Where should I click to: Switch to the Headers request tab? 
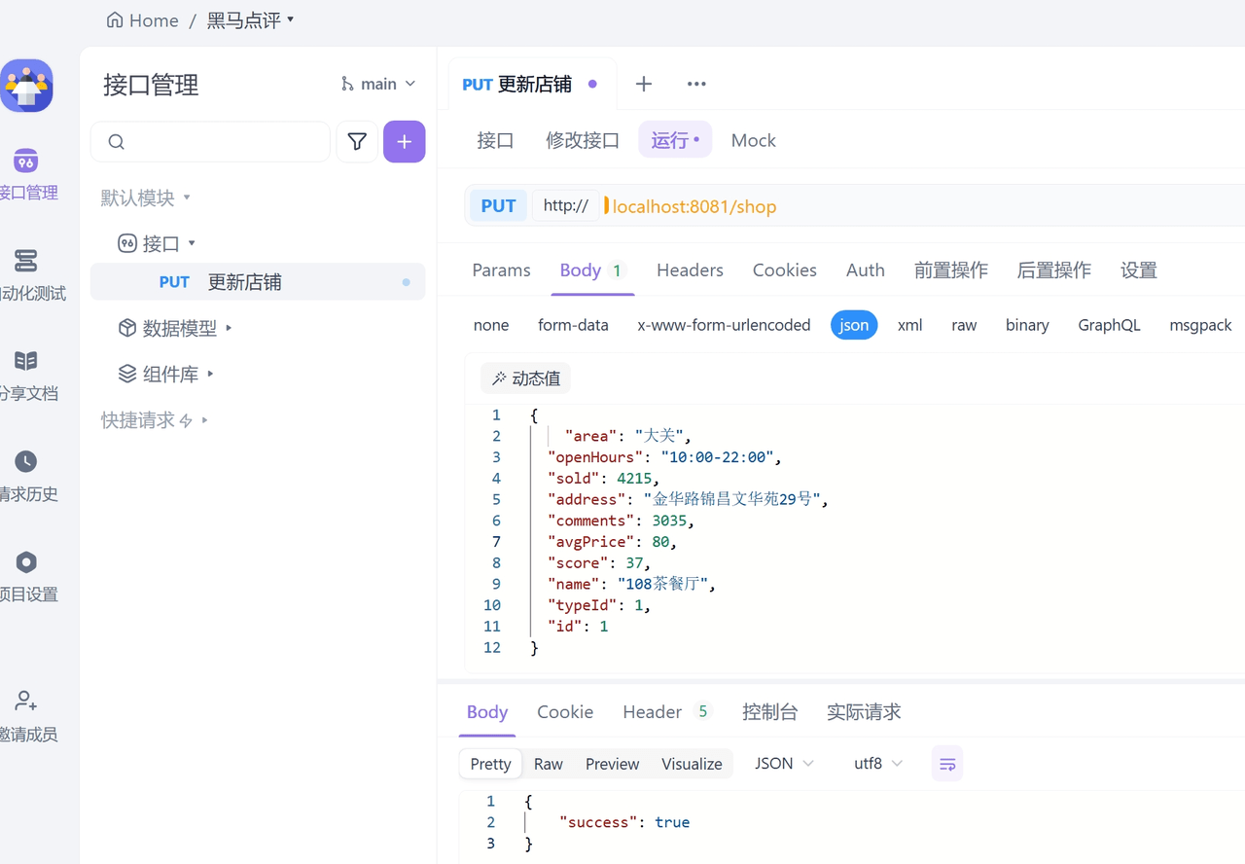[690, 270]
